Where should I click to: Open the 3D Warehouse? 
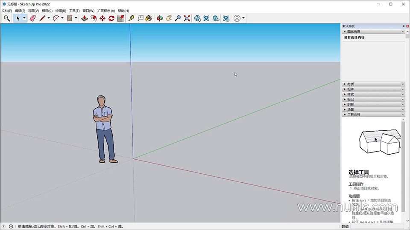[x=197, y=18]
